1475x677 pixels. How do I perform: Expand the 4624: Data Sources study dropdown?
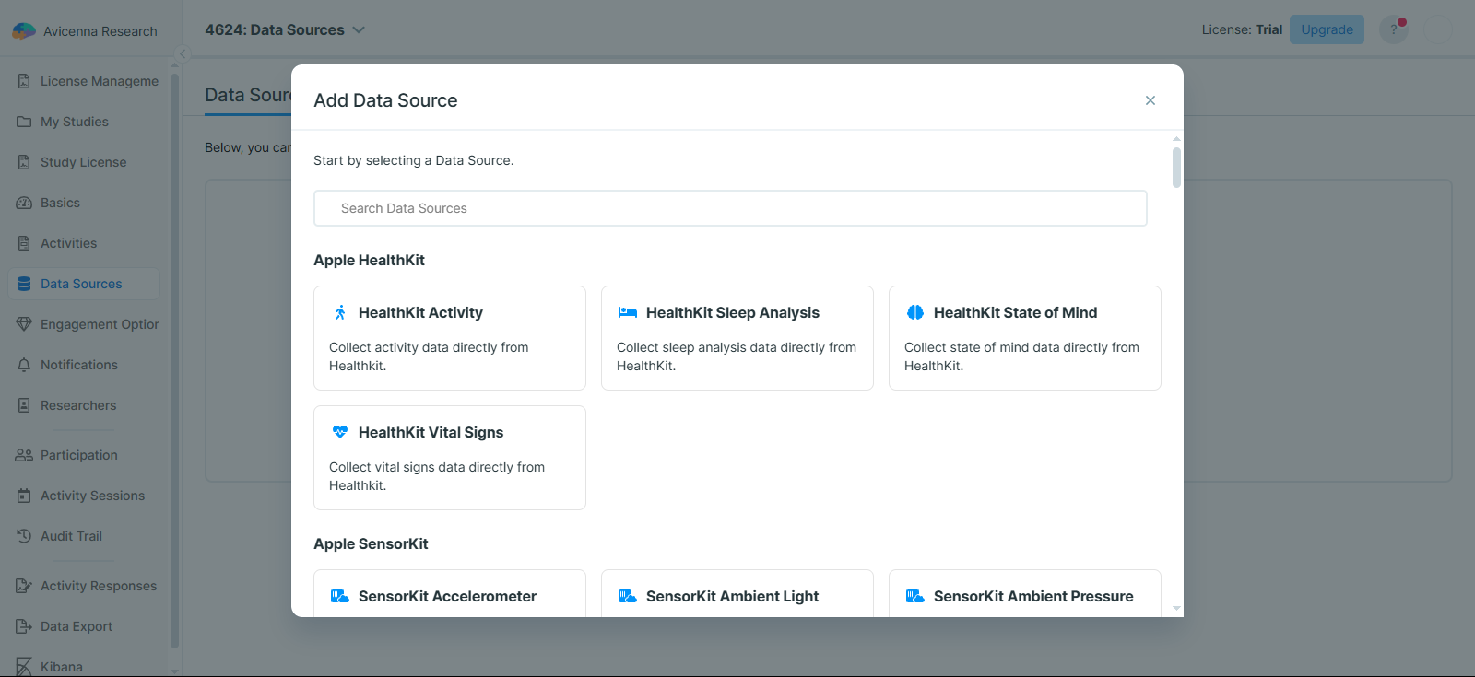point(359,30)
